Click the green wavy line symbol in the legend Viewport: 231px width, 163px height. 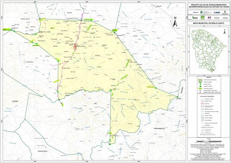(x=200, y=82)
